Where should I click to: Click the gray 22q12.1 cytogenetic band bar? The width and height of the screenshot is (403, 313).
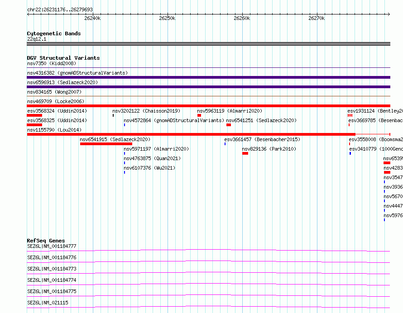coord(208,44)
